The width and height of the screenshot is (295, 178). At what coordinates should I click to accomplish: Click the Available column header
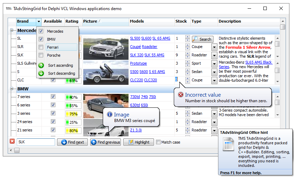tap(53, 22)
